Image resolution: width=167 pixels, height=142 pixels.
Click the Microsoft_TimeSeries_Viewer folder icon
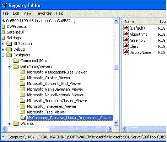[x=23, y=106]
